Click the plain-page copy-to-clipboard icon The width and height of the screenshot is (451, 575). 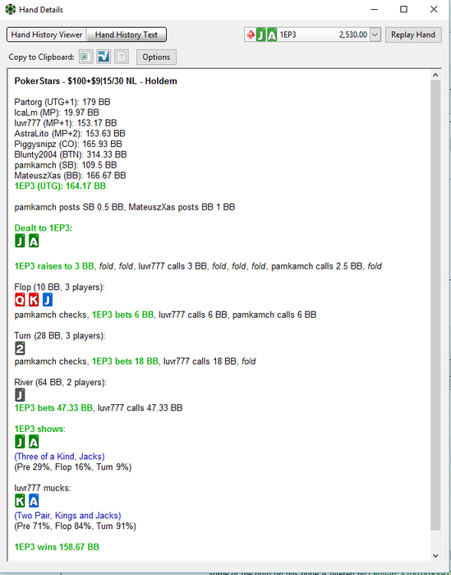pyautogui.click(x=122, y=57)
